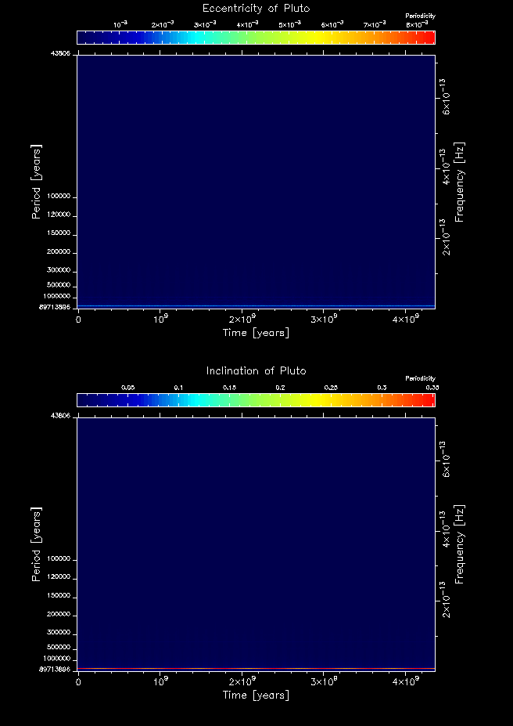The image size is (513, 726).
Task: Click the 'Time [years]' label under the inclination plot
Action: click(x=256, y=695)
